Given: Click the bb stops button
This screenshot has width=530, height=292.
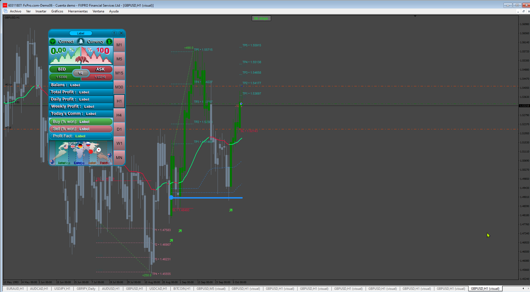Looking at the screenshot, I should coord(261,18).
